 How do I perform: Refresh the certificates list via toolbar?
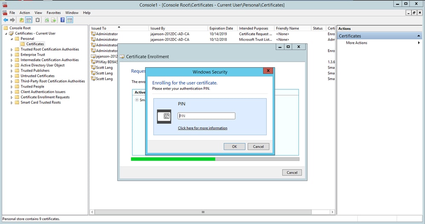click(x=47, y=20)
